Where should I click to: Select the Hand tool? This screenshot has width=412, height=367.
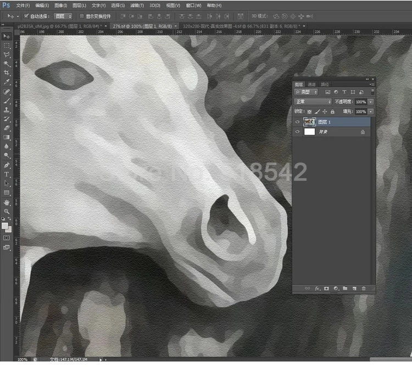click(x=7, y=202)
